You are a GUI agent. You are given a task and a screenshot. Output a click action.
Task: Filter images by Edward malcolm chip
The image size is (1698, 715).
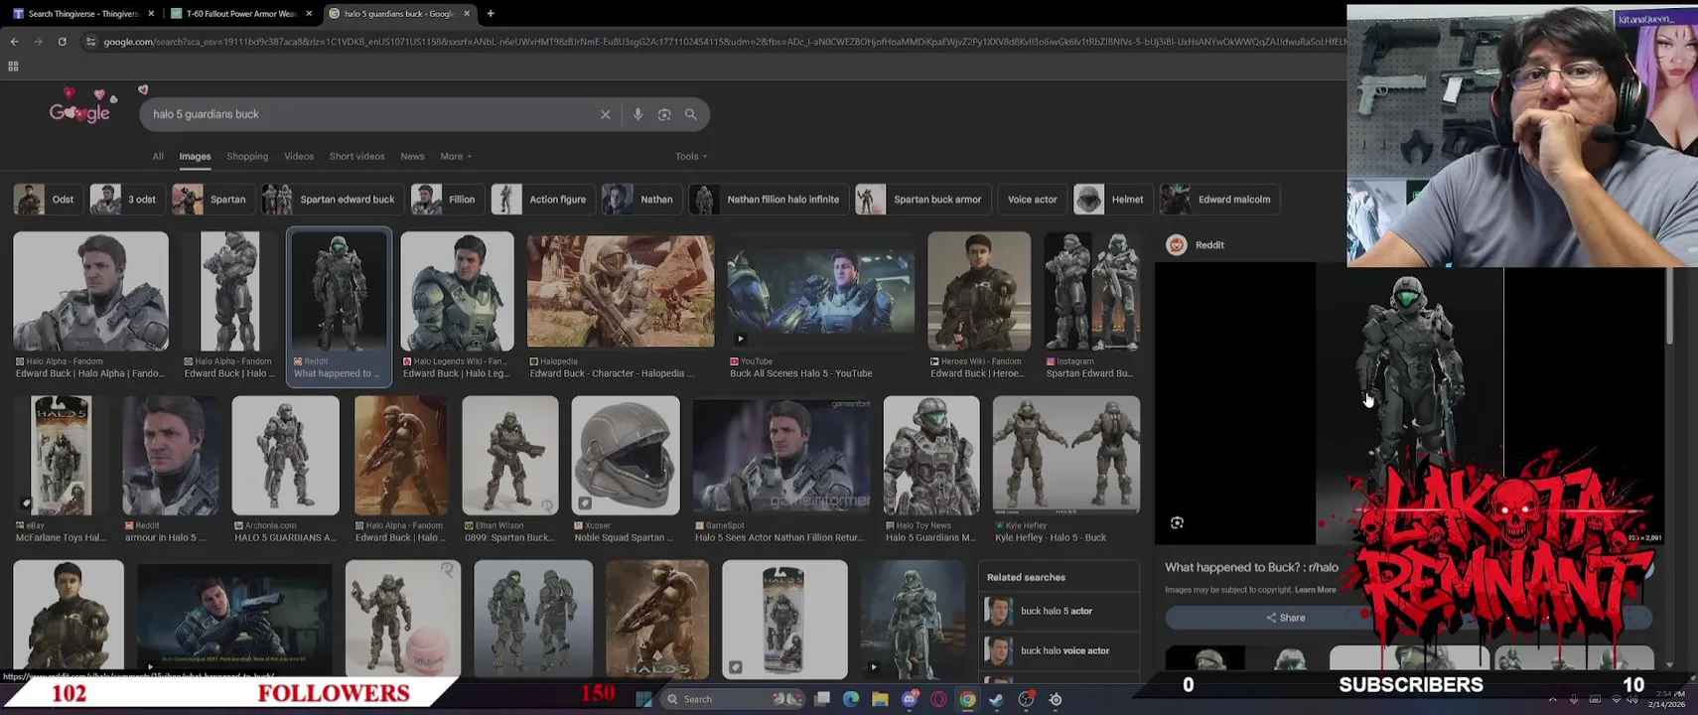1218,200
